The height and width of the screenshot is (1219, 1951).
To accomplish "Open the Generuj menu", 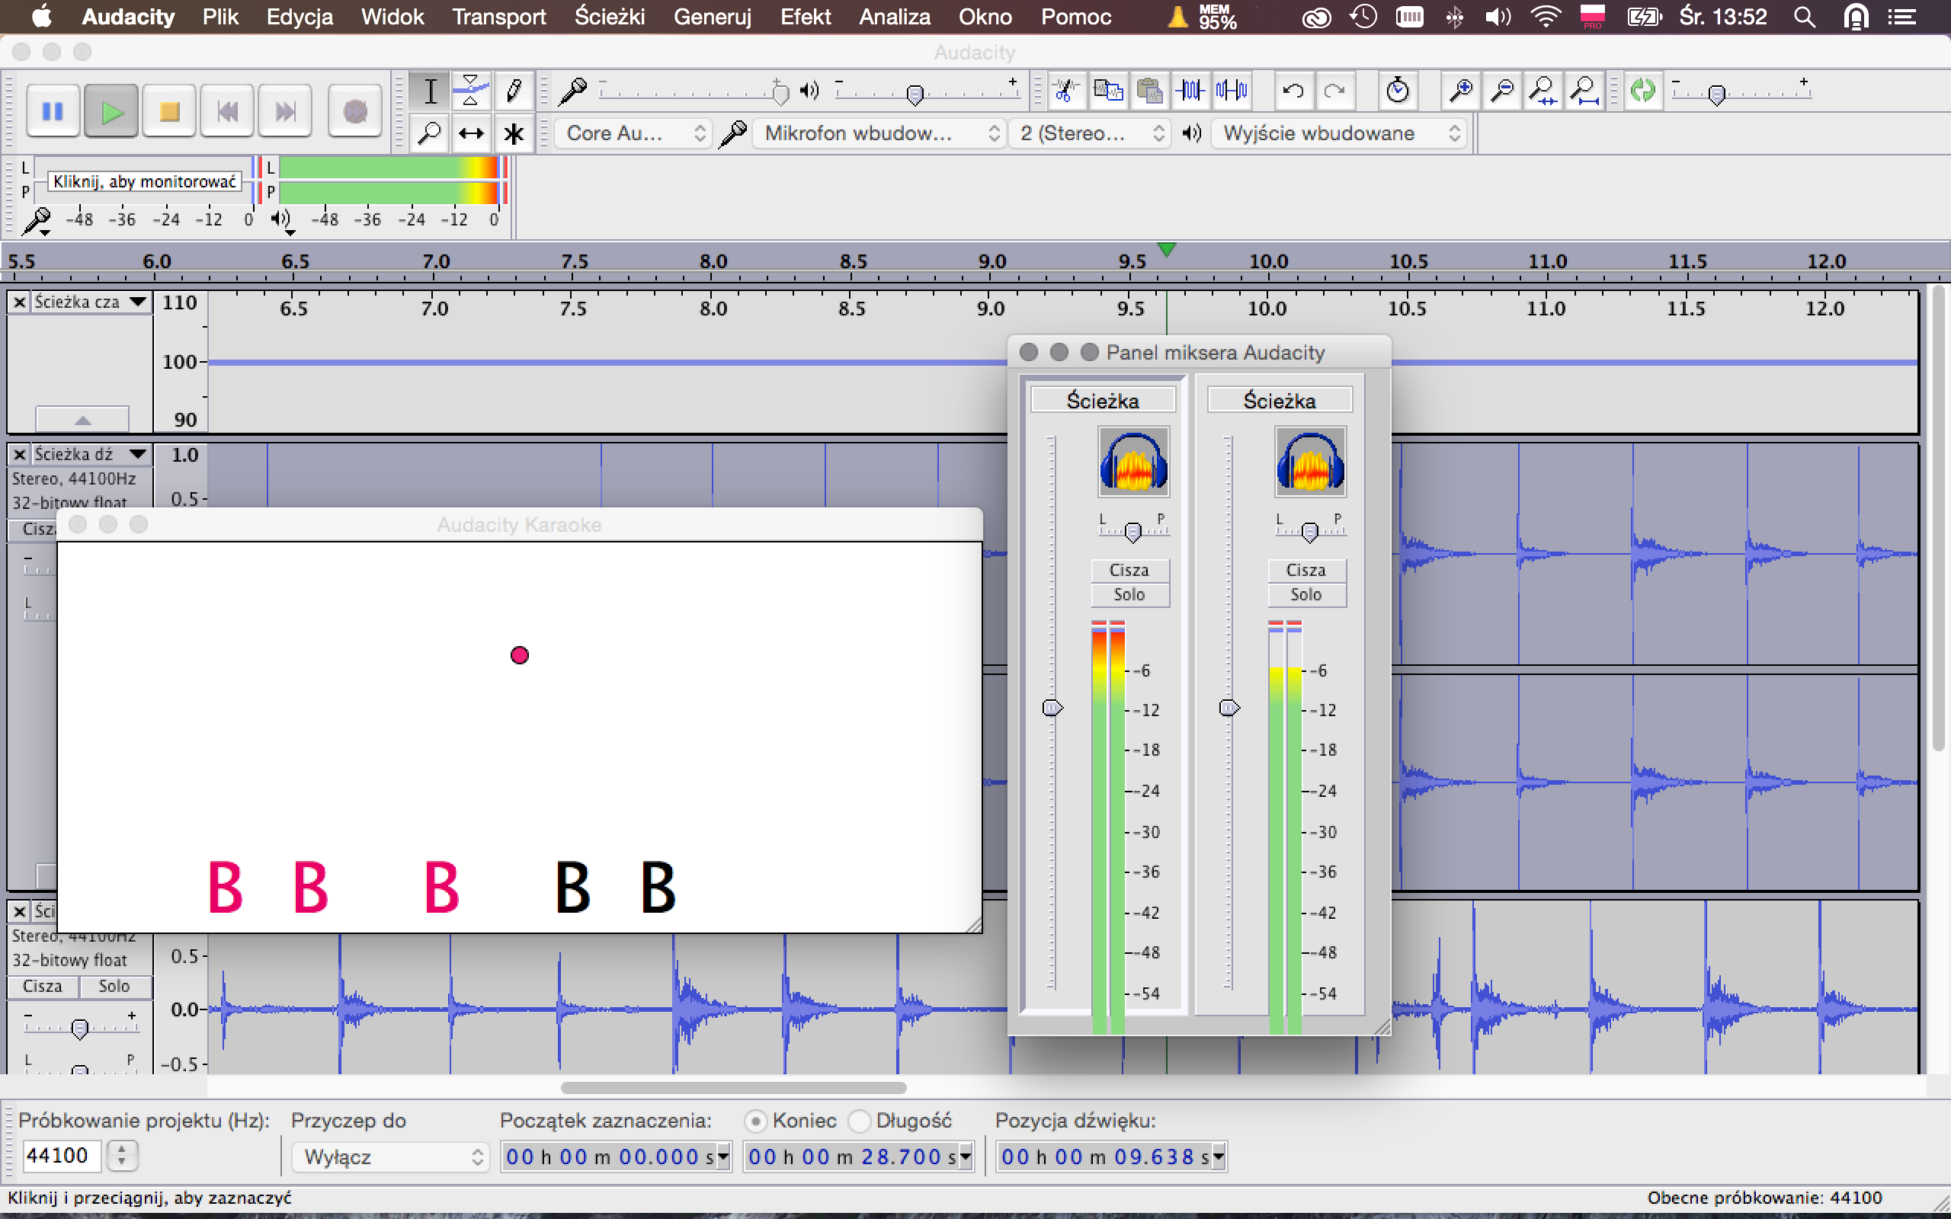I will click(712, 17).
